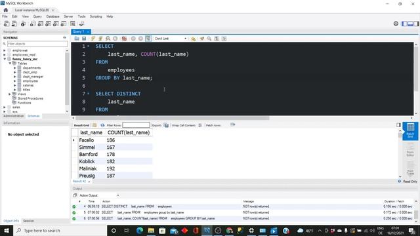420x236 pixels.
Task: Switch to the Administration tab
Action: [14, 116]
